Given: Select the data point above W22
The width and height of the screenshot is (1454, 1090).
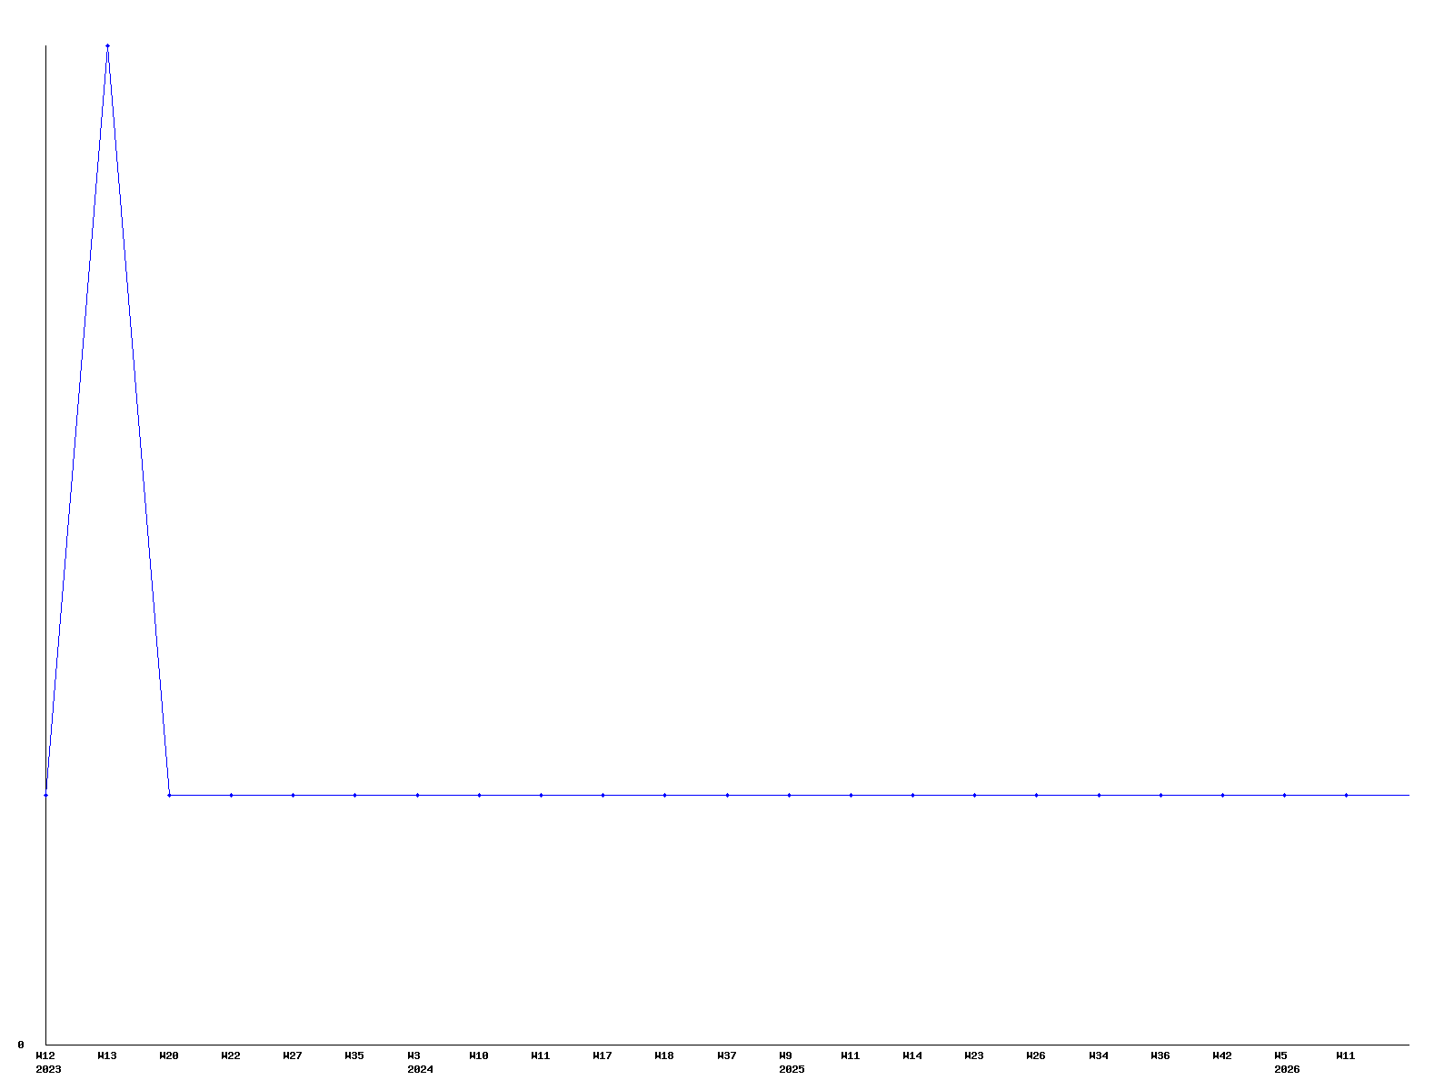Looking at the screenshot, I should tap(231, 795).
